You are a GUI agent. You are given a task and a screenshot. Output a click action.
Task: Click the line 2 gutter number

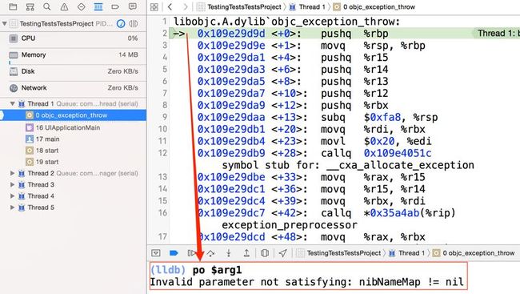point(165,33)
